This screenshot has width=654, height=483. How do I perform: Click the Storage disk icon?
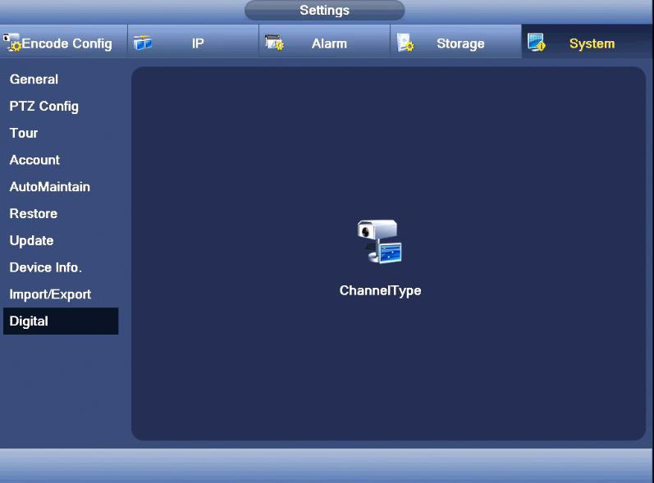point(405,43)
